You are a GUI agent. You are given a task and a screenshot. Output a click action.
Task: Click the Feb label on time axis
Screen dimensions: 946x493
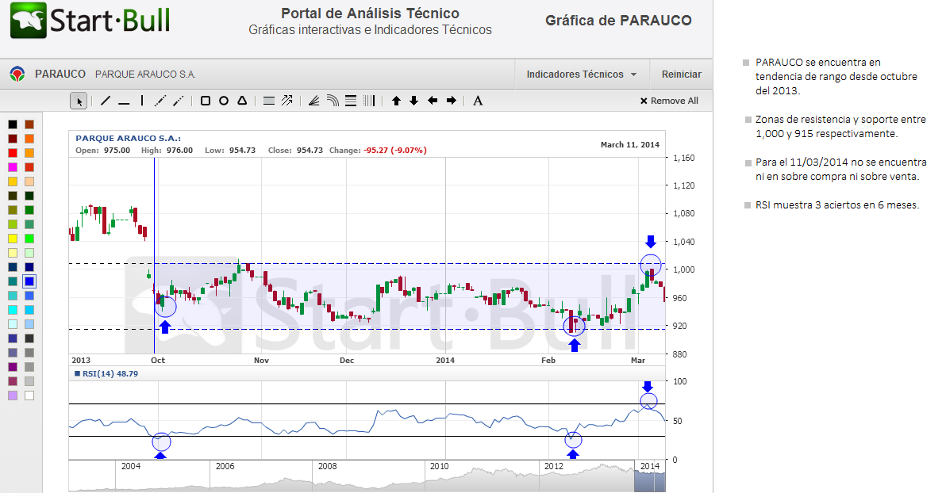(x=548, y=361)
